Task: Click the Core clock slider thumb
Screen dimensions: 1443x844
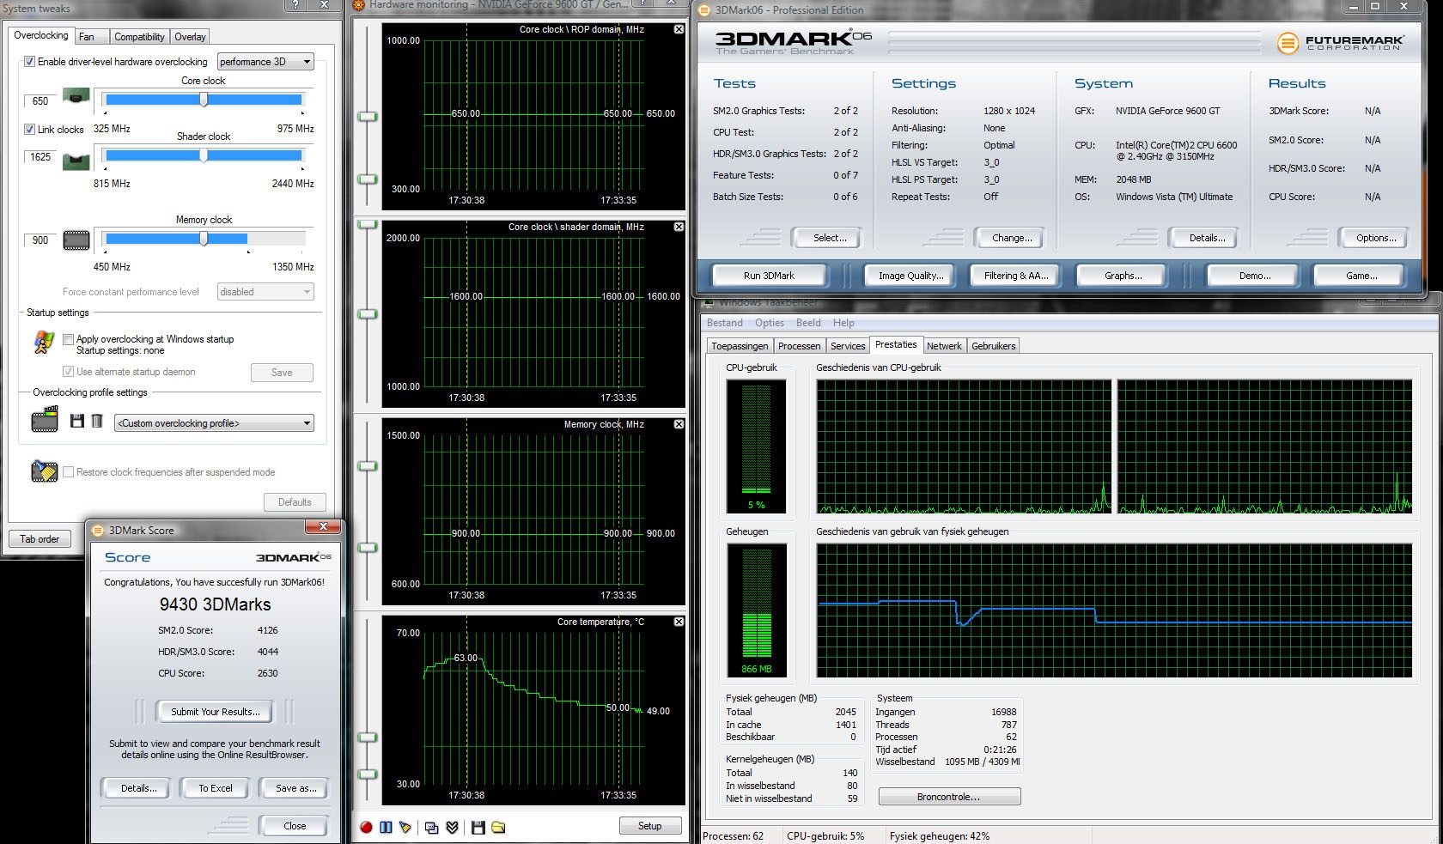Action: tap(204, 100)
